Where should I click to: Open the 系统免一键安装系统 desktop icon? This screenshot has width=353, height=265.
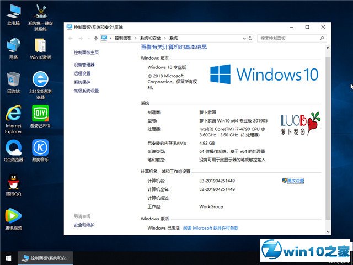(40, 18)
